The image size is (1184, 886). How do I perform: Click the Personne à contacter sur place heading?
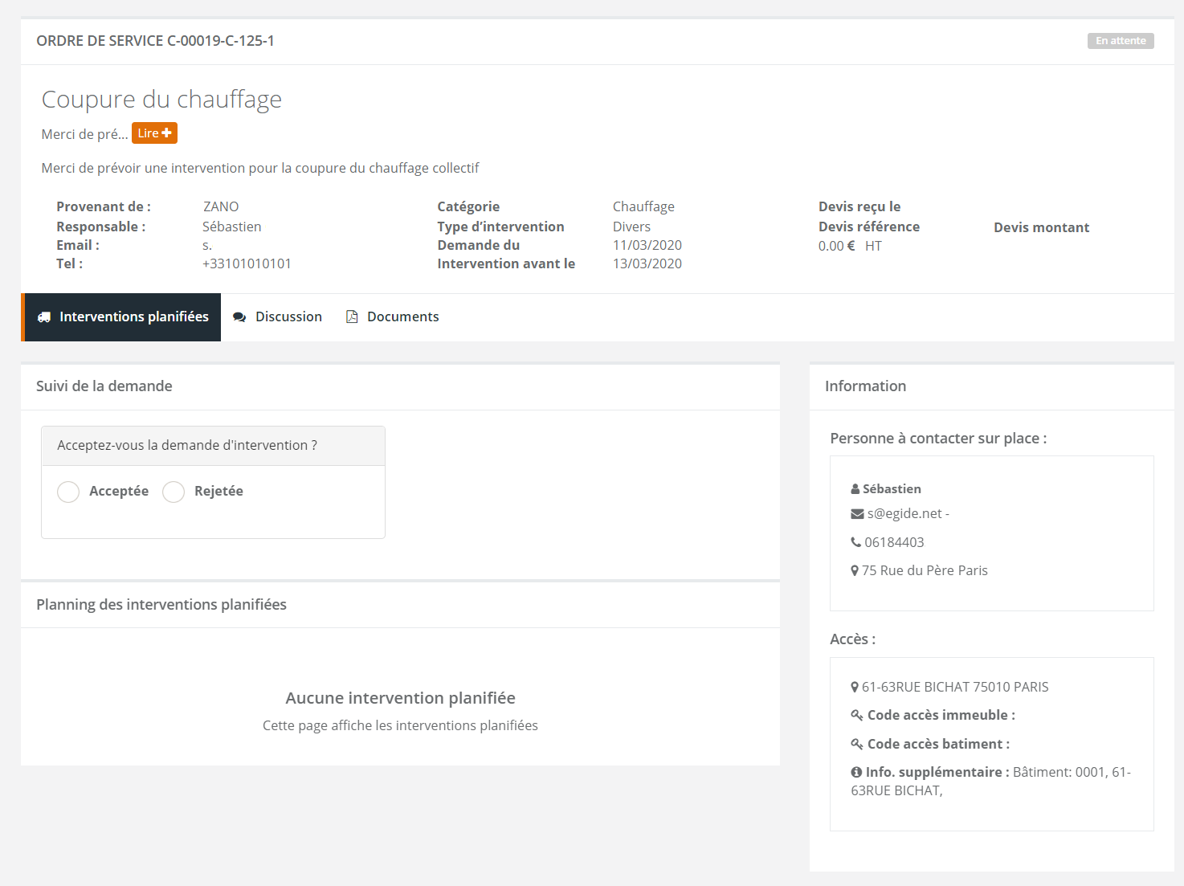(938, 439)
